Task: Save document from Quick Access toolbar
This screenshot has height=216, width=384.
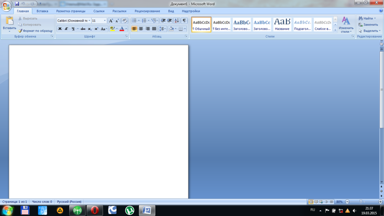Action: pyautogui.click(x=17, y=4)
